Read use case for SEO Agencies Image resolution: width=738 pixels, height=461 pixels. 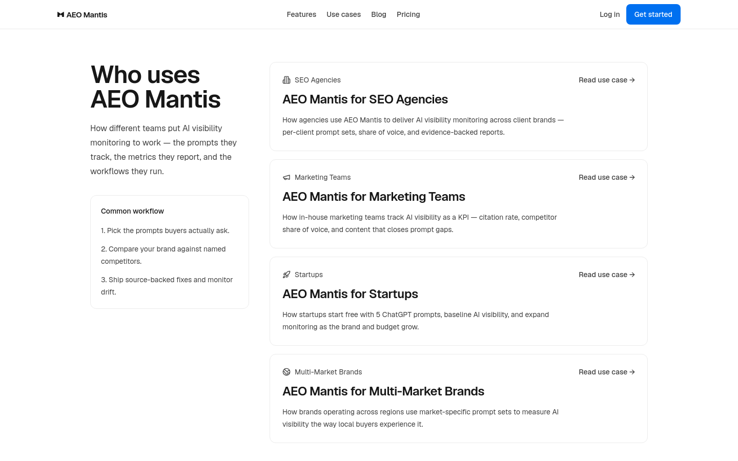coord(607,80)
